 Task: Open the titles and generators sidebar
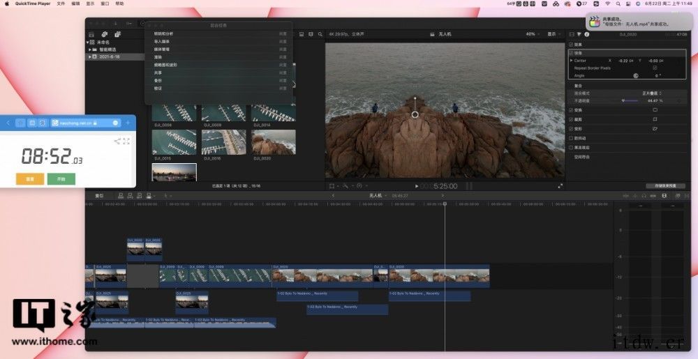(x=117, y=34)
